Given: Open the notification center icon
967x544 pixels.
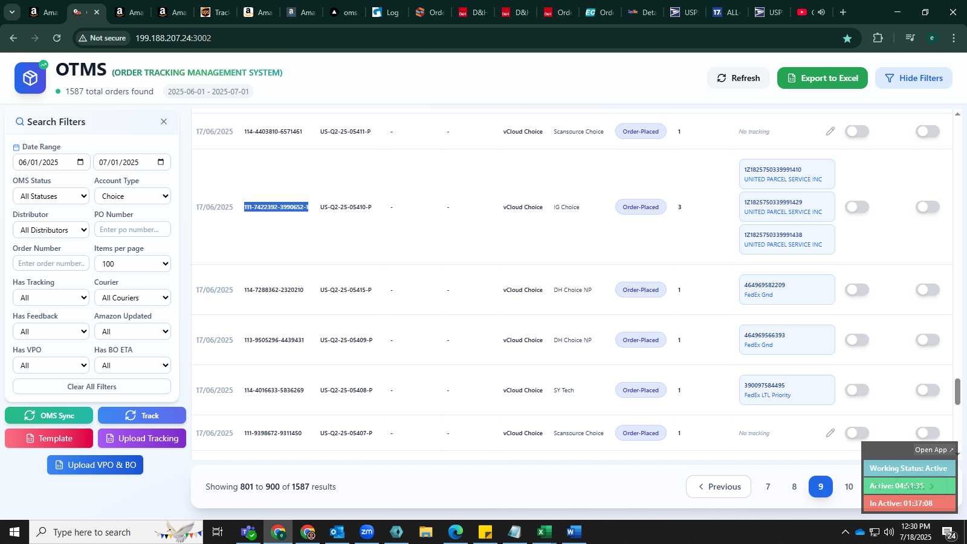Looking at the screenshot, I should click(949, 533).
